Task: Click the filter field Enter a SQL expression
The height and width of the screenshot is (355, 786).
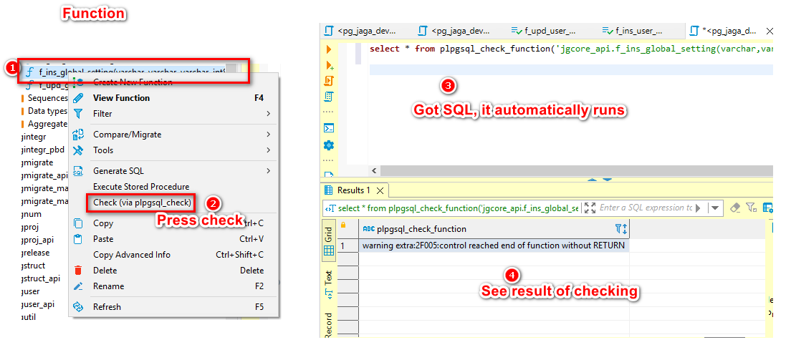Action: click(x=645, y=208)
